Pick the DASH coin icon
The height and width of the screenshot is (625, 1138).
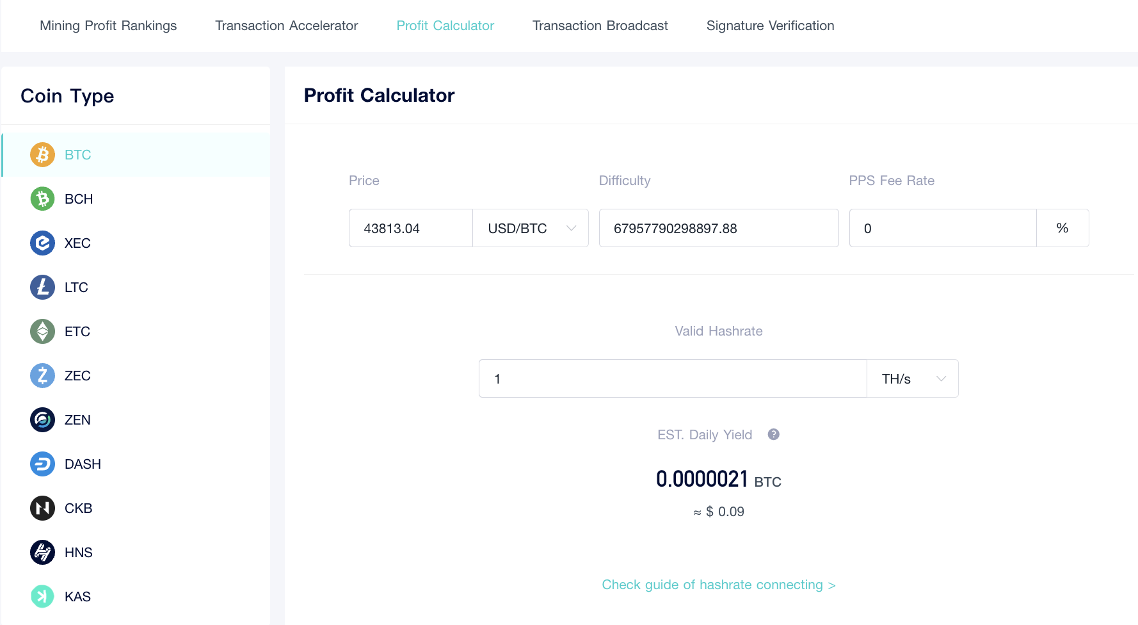42,464
